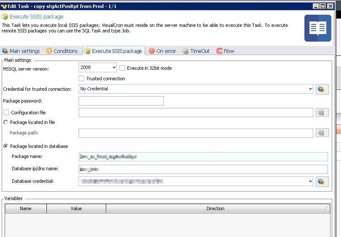The width and height of the screenshot is (341, 237).
Task: Switch to the Main settings tab
Action: coord(21,51)
